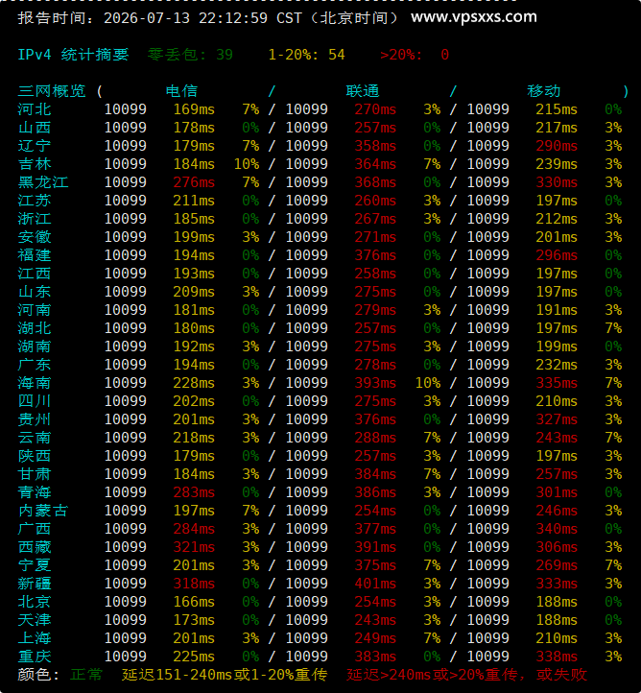Click the '1-20%: 54' summary value

306,55
